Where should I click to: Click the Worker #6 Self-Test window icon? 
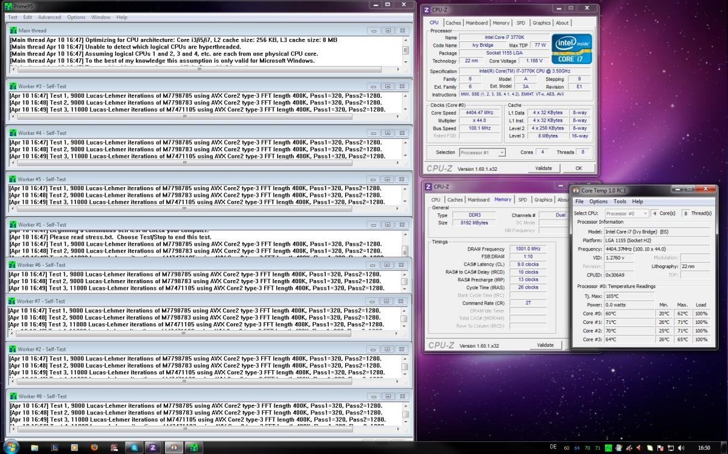[x=13, y=265]
